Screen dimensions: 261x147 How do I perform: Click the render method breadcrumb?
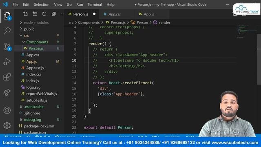[x=162, y=22]
